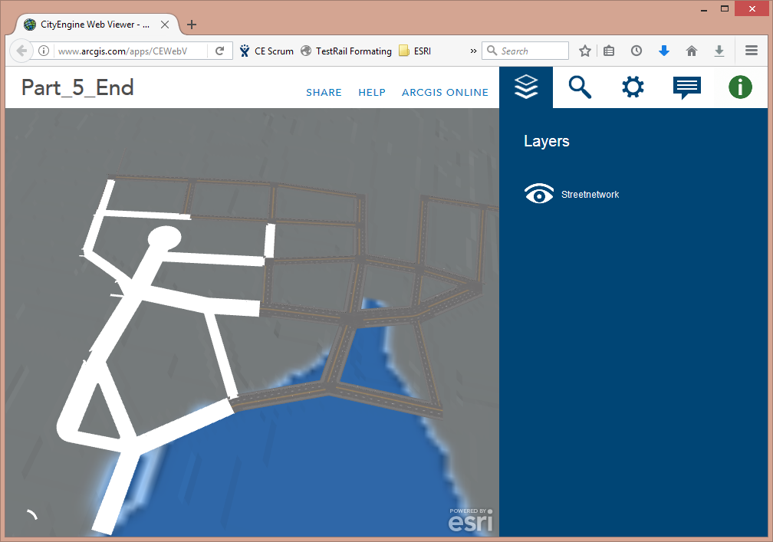This screenshot has width=773, height=542.
Task: Click the gray download tray icon
Action: tap(719, 51)
